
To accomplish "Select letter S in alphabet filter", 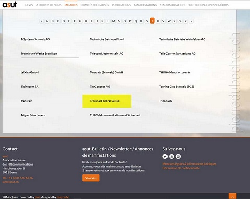I will click(x=147, y=21).
